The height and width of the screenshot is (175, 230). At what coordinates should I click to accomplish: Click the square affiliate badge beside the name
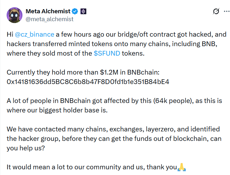pos(84,12)
